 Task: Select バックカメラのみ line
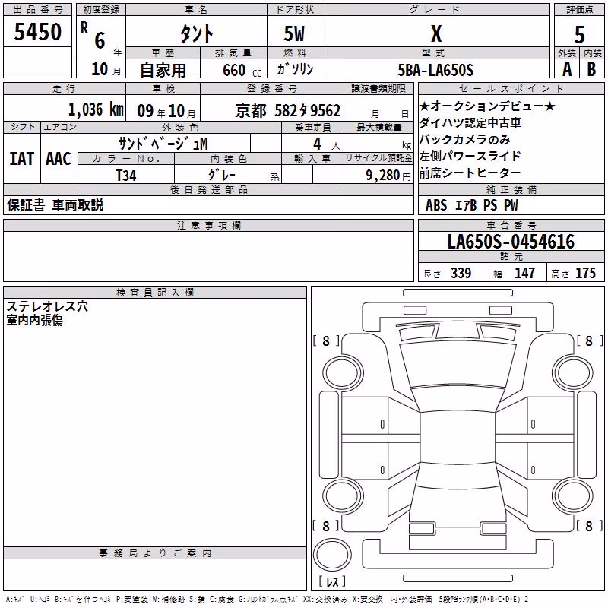pos(464,139)
